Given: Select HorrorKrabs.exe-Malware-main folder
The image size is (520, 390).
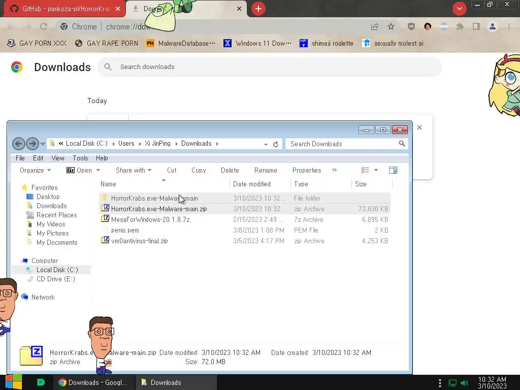Looking at the screenshot, I should tap(245, 198).
